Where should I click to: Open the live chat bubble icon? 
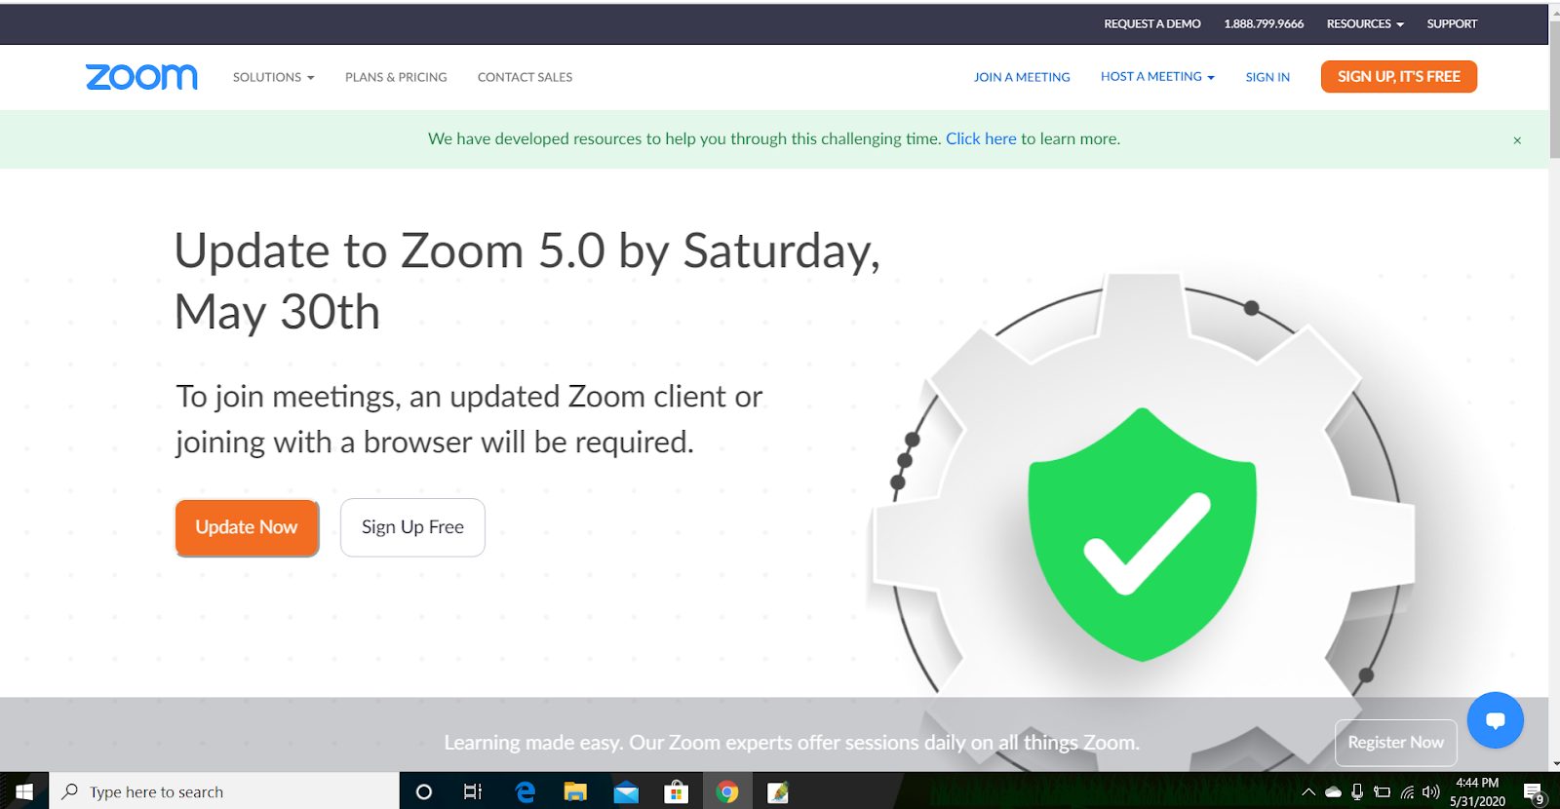(x=1495, y=720)
